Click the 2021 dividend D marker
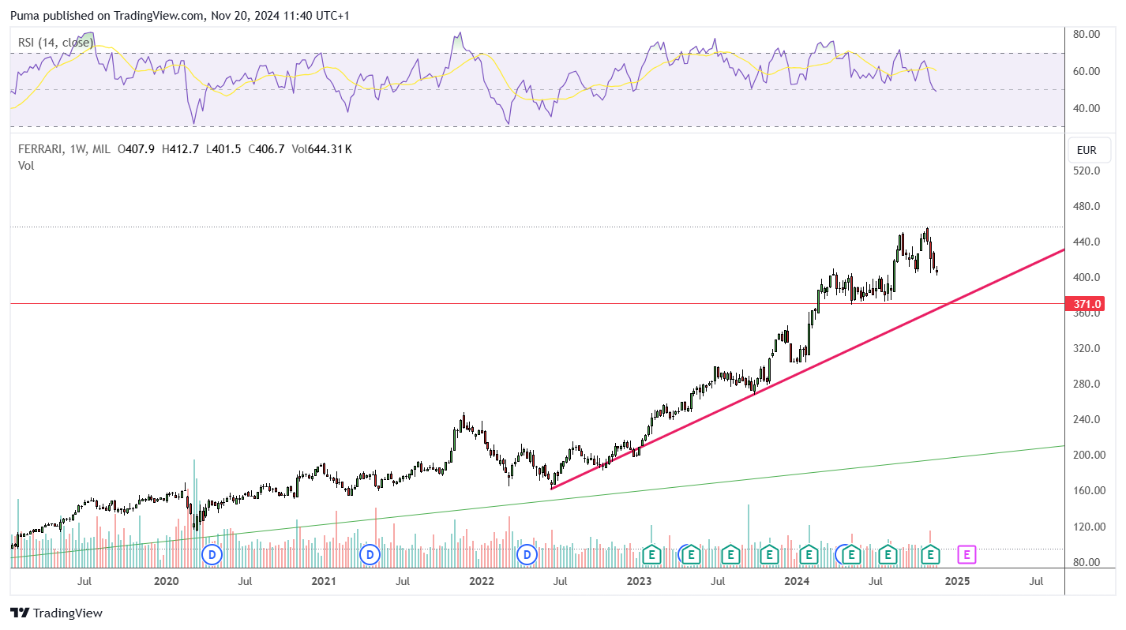Image resolution: width=1126 pixels, height=630 pixels. [x=370, y=555]
